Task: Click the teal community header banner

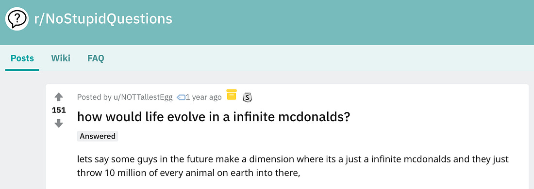Action: pos(267,22)
